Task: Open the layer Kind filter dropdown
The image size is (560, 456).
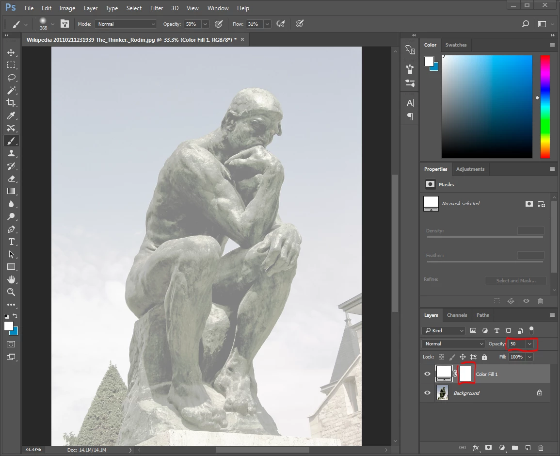Action: pos(443,330)
